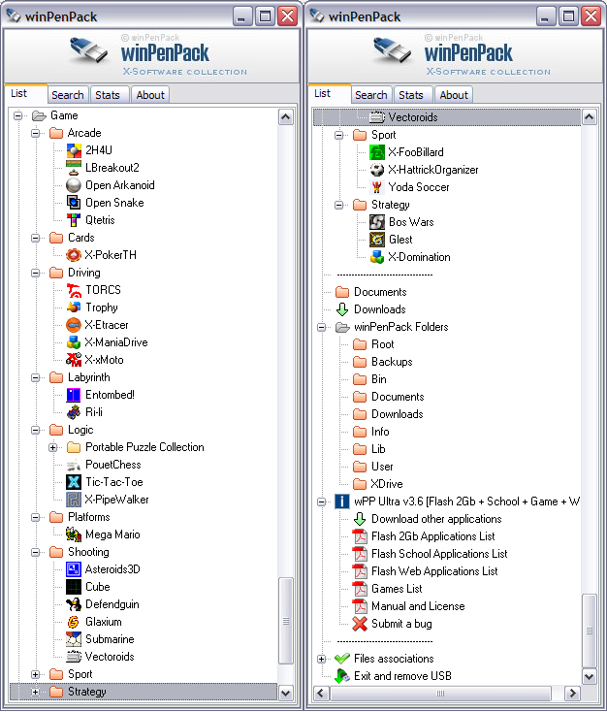Screen dimensions: 607x712
Task: Click the Qtetris icon
Action: point(74,220)
